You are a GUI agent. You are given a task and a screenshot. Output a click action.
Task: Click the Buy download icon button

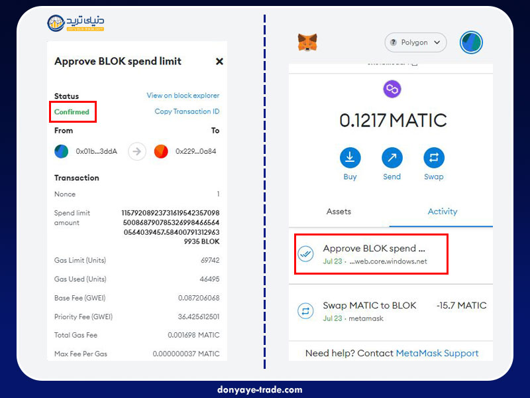[350, 157]
